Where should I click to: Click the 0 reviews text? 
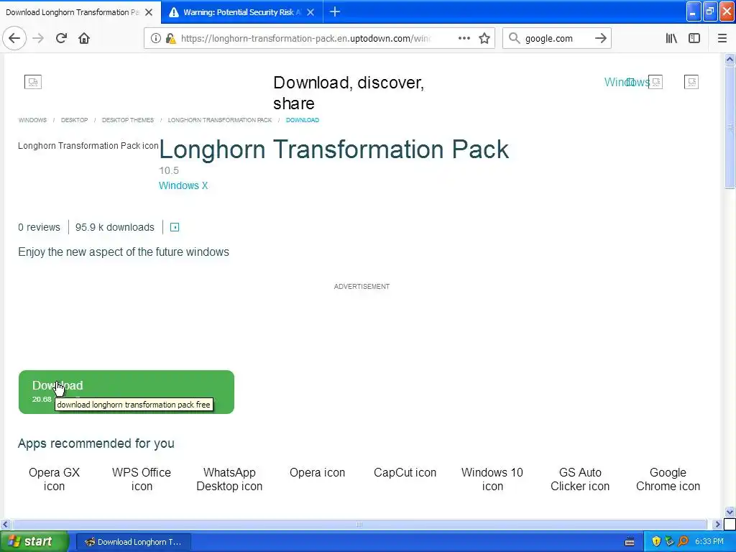(39, 227)
